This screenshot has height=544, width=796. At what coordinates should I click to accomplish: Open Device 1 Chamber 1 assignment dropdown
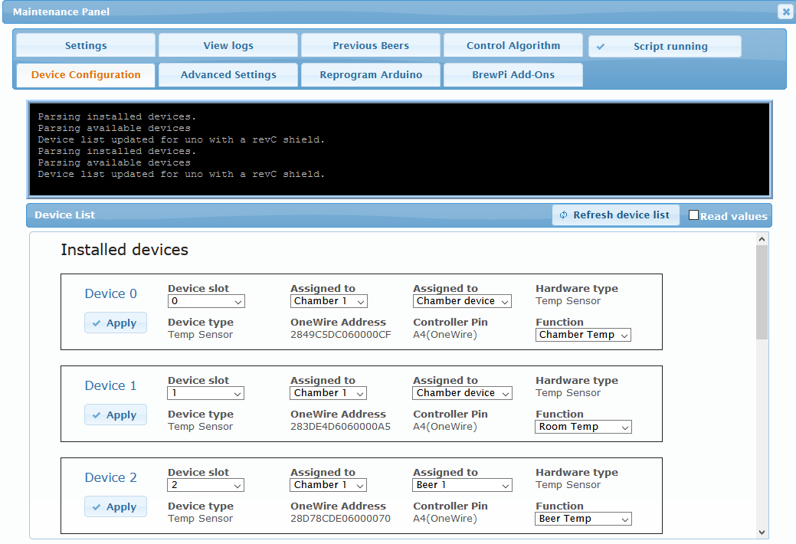329,393
